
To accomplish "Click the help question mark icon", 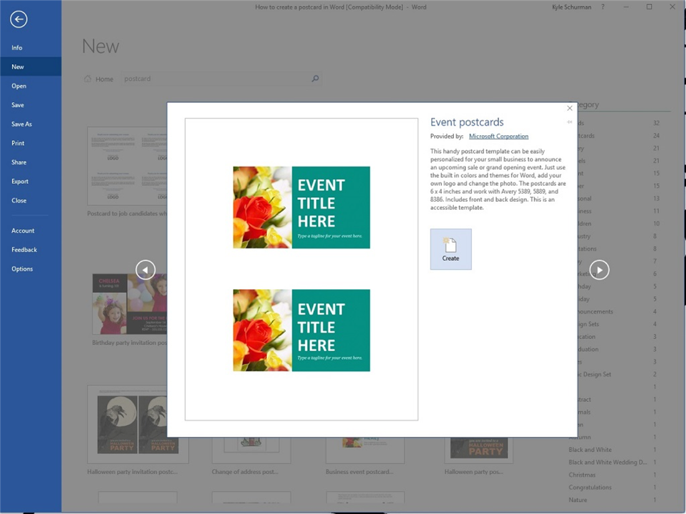I will tap(602, 7).
